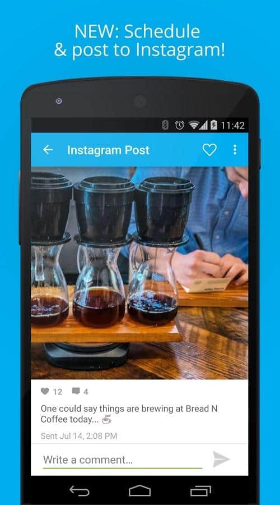Tap the 11:42 clock in status bar
280x505 pixels.
233,126
